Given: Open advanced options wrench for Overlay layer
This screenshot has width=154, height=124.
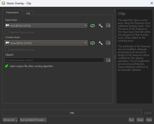Looking at the screenshot, I should (x=101, y=43).
